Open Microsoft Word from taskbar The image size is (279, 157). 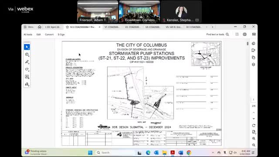coord(181,153)
